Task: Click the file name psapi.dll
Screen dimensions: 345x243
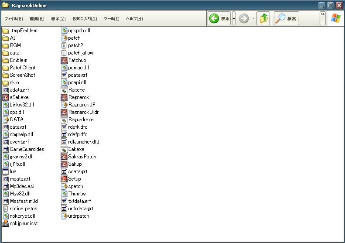Action: click(77, 82)
